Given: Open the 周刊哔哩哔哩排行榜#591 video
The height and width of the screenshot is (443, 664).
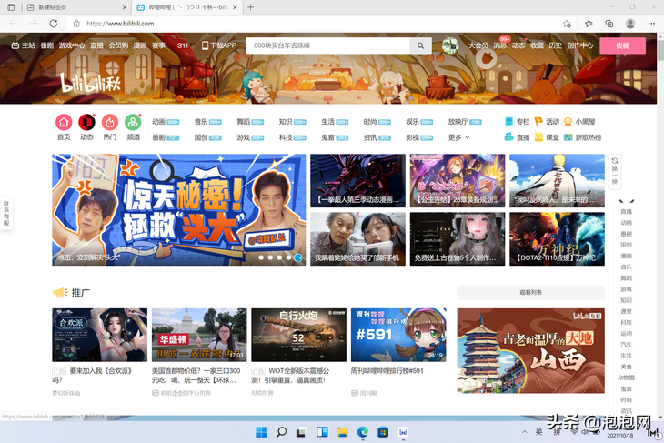Looking at the screenshot, I should (398, 335).
